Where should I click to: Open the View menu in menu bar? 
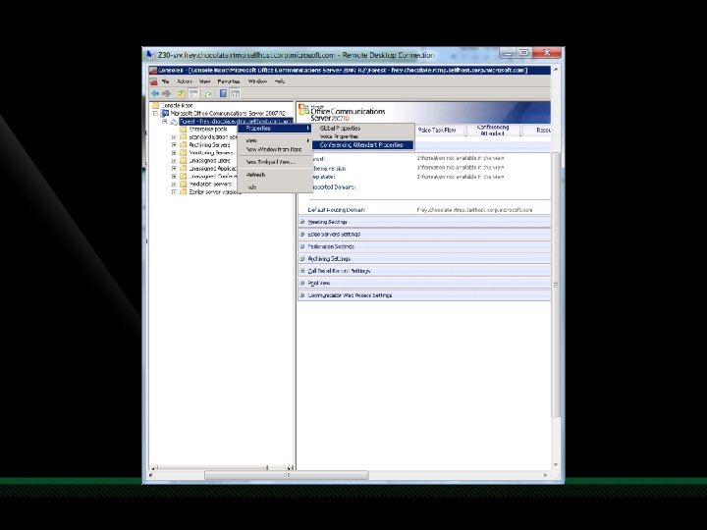point(204,81)
